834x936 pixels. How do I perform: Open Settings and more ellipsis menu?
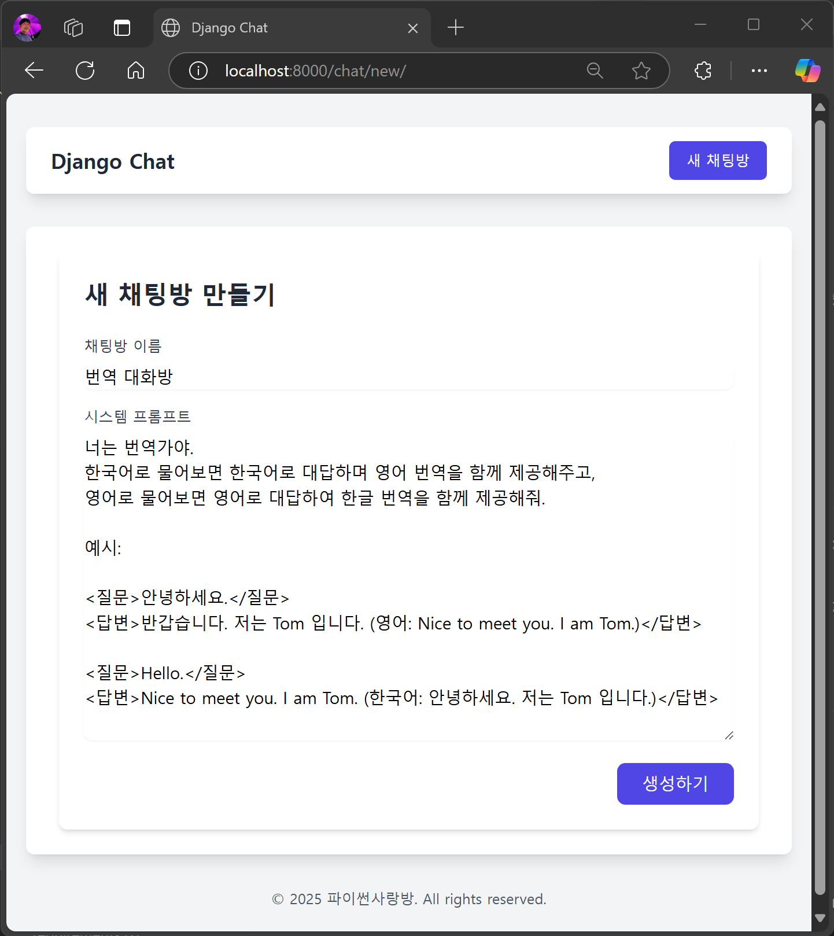pos(759,71)
